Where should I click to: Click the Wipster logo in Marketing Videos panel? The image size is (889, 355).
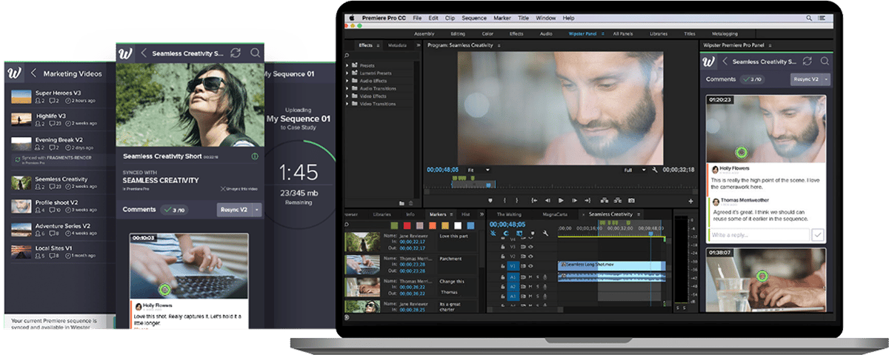(13, 73)
